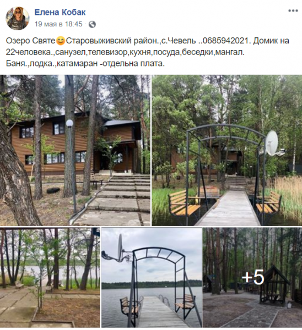Open Елена Кобак's profile picture
The height and width of the screenshot is (330, 302).
point(17,18)
